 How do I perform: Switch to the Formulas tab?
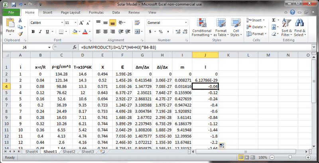pyautogui.click(x=96, y=12)
